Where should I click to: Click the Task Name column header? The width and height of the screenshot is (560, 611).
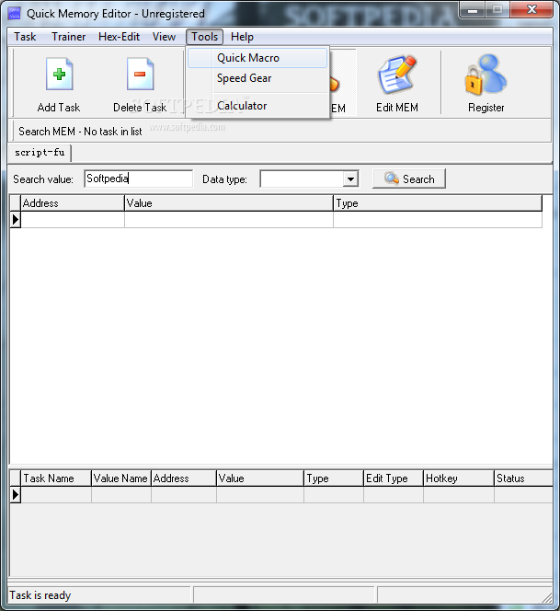56,478
